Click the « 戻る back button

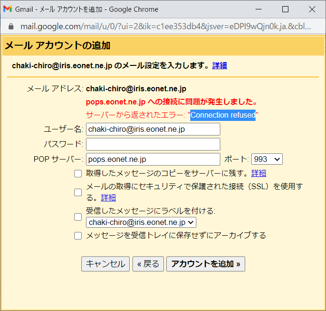coord(148,264)
